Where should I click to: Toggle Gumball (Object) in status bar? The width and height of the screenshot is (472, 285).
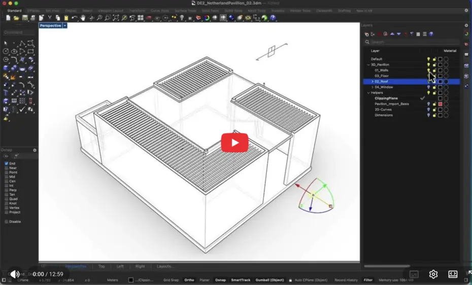(269, 280)
